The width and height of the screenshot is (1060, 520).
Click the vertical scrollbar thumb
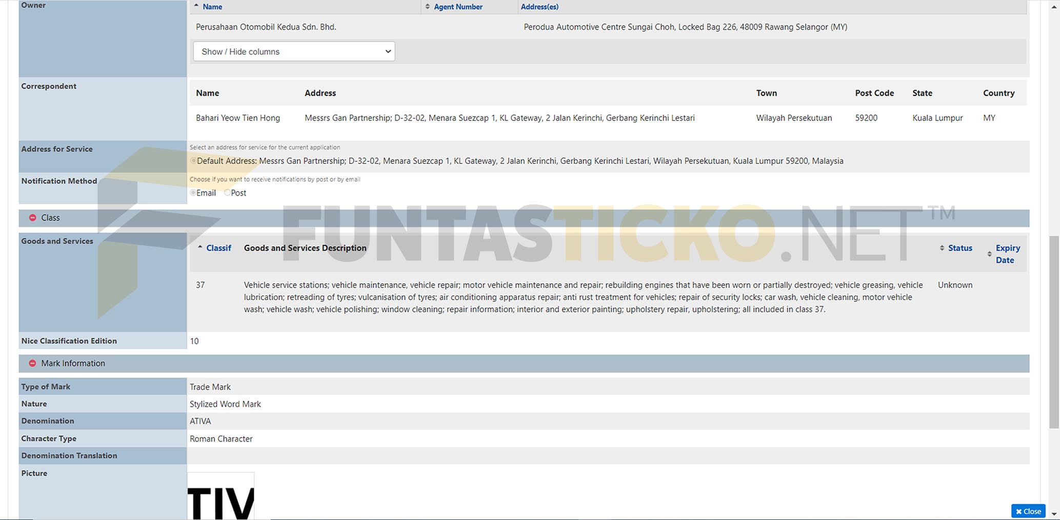[1054, 332]
